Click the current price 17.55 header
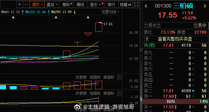Viewport: 209px width, 112px height. pyautogui.click(x=168, y=15)
